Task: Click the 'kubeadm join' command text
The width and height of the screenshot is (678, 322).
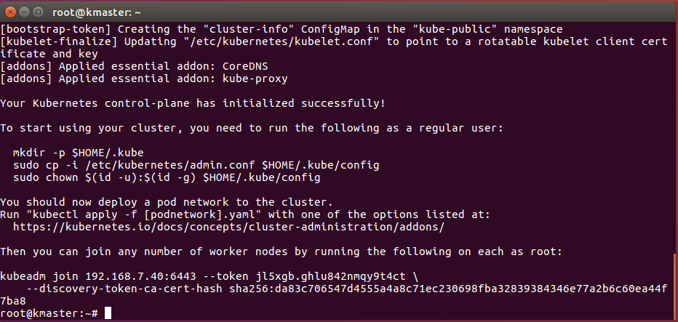Action: 39,276
